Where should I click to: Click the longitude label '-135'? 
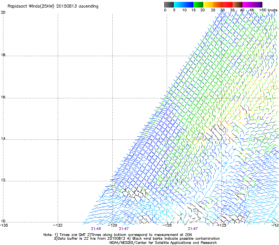4,225
